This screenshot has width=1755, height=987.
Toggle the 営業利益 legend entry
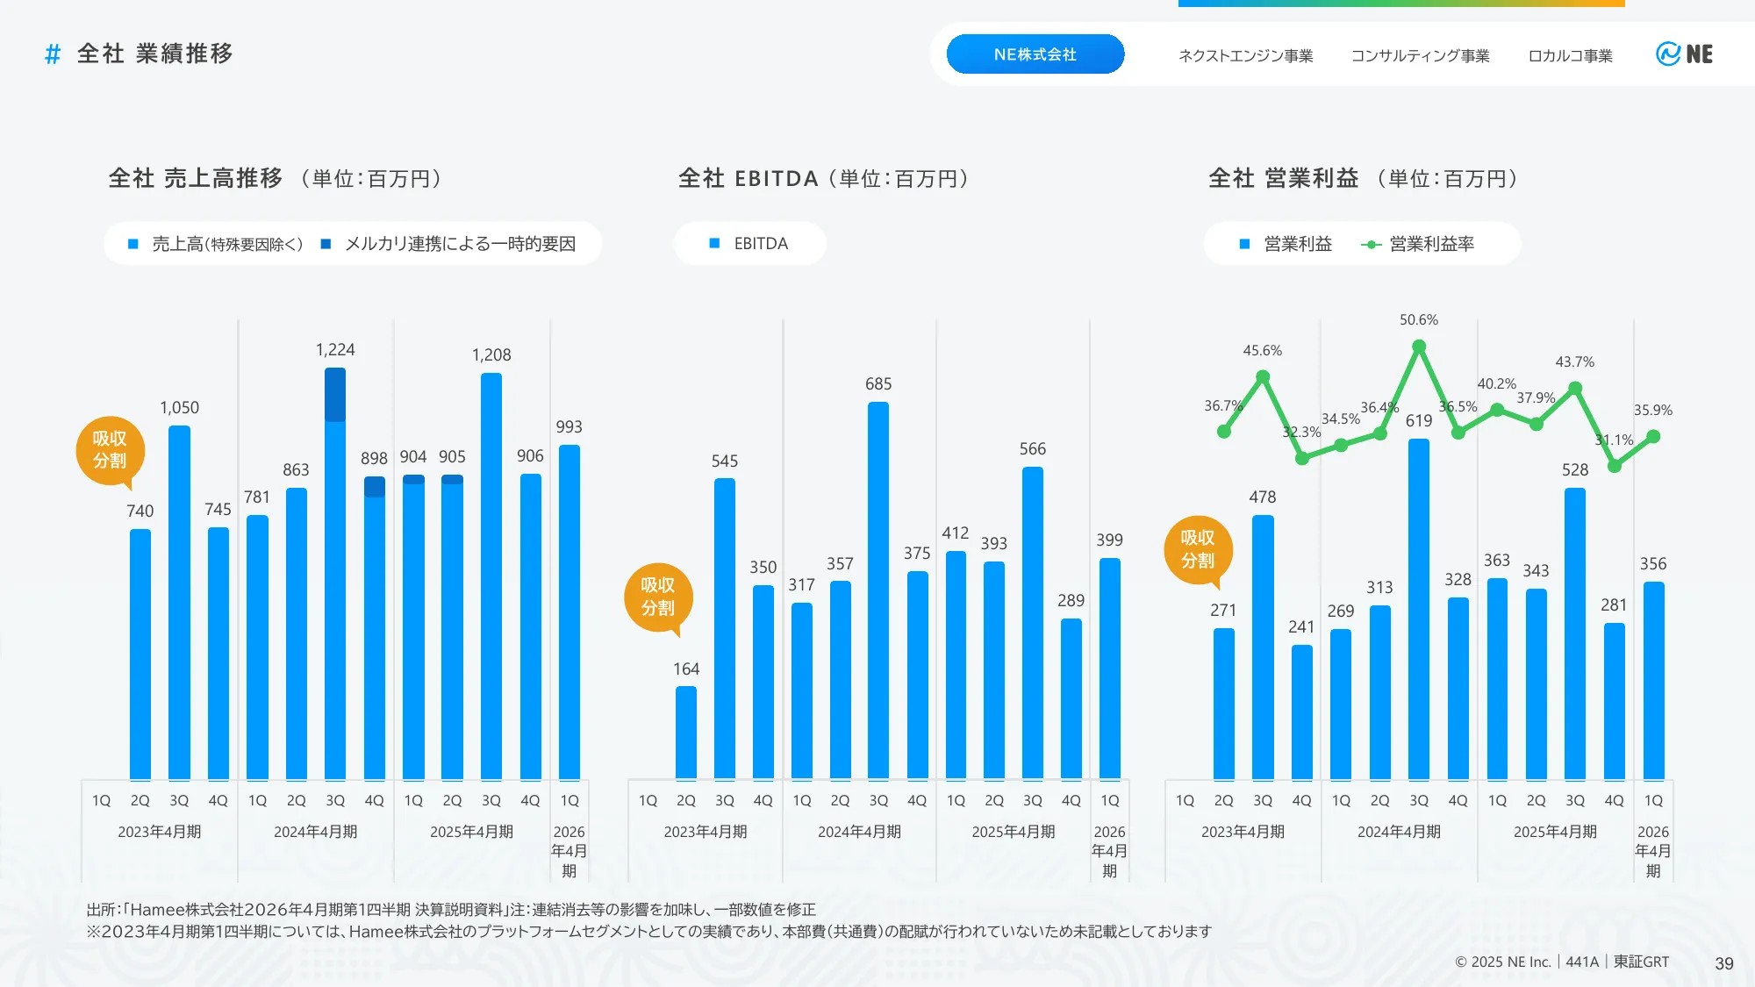(1285, 244)
